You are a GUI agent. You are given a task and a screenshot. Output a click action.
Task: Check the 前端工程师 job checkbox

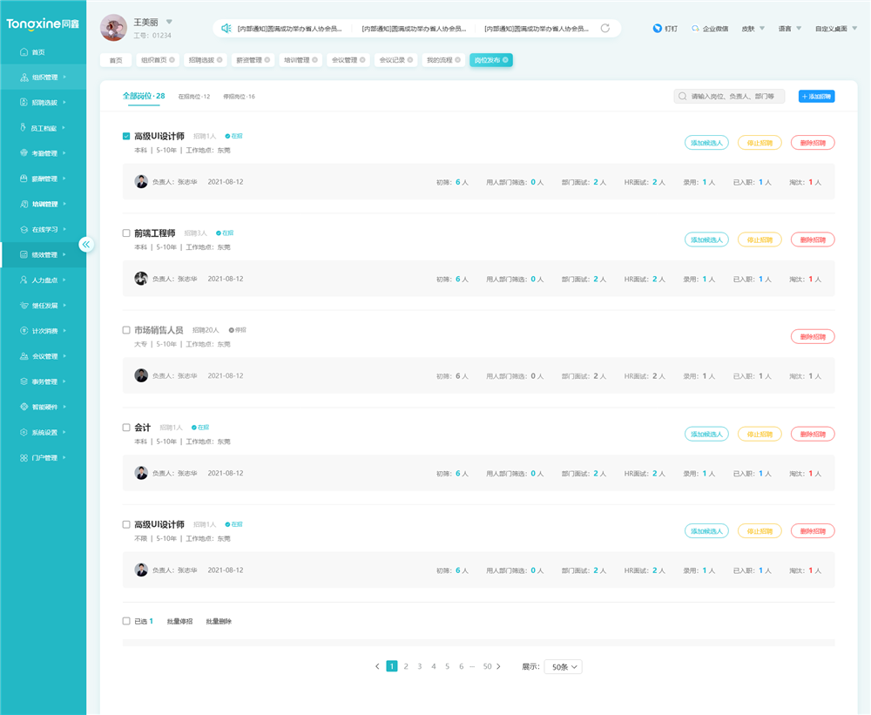click(x=126, y=233)
